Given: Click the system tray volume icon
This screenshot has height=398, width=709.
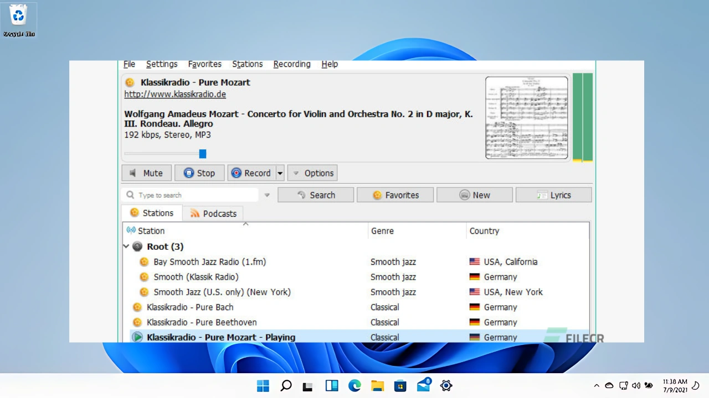Looking at the screenshot, I should [636, 385].
